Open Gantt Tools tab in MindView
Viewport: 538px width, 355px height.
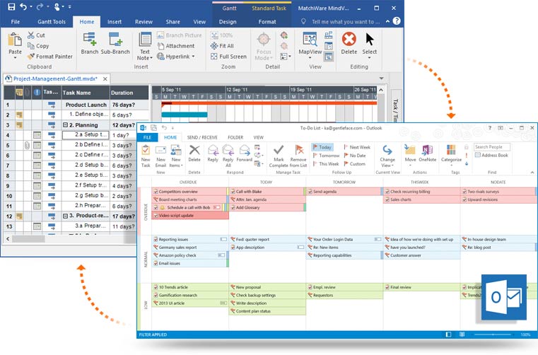pos(52,22)
